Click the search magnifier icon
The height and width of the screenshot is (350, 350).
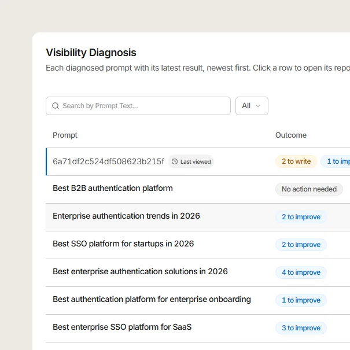56,106
